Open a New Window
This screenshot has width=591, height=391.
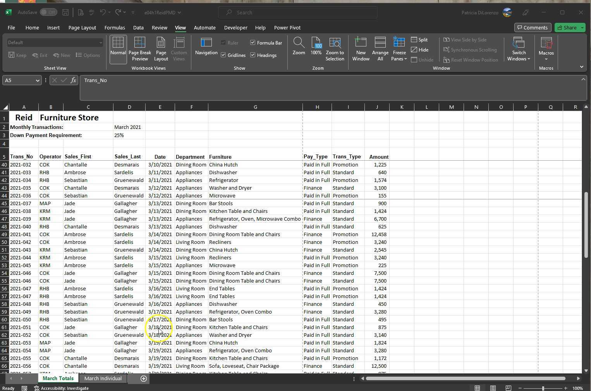click(361, 49)
